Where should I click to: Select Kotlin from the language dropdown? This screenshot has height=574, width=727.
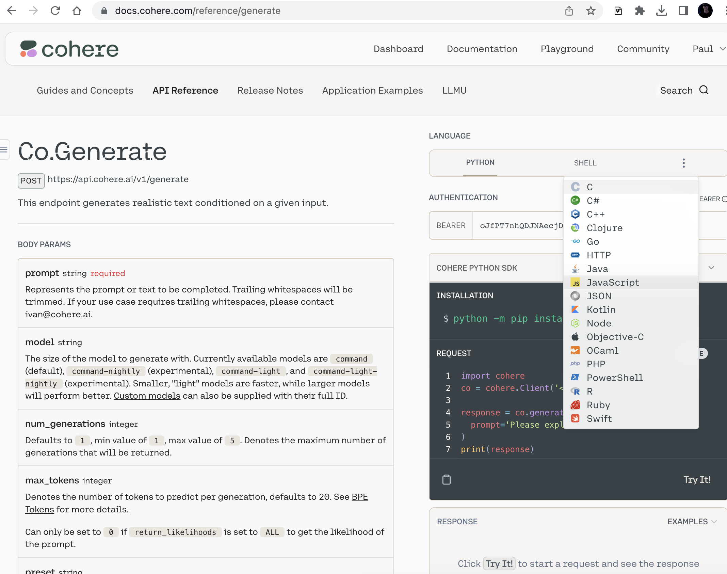tap(601, 309)
